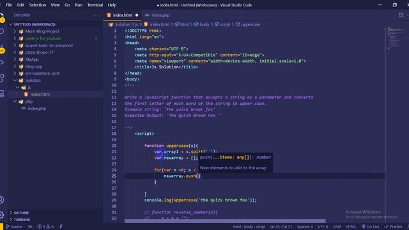Click the blog-app folder icon

coord(21,66)
